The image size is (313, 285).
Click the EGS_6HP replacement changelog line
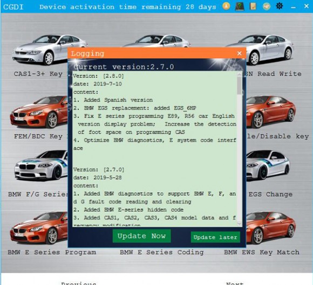pos(135,108)
